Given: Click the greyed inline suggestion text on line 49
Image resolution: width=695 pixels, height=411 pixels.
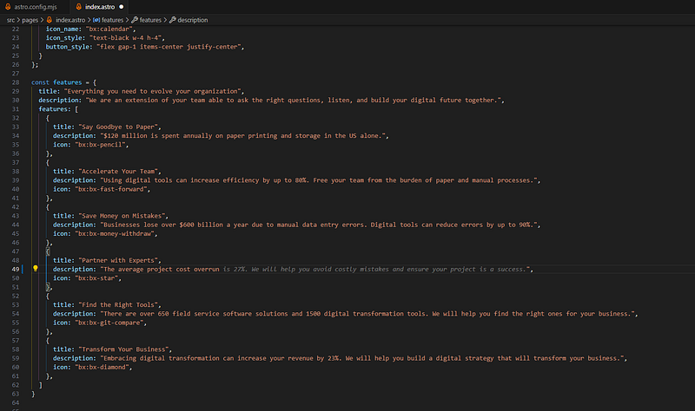Looking at the screenshot, I should click(376, 269).
